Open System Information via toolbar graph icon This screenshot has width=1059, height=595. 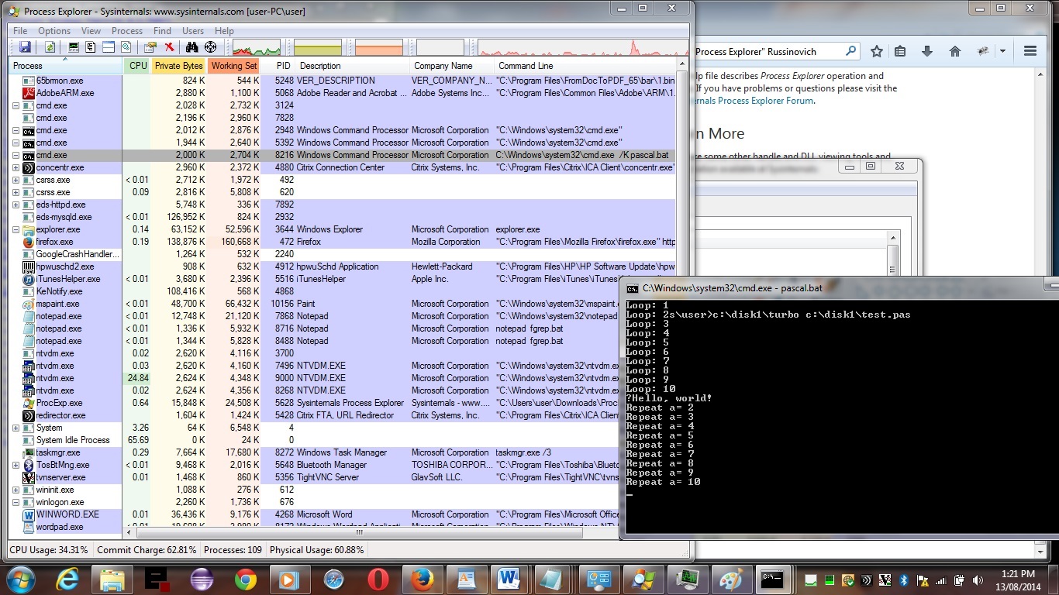coord(74,47)
